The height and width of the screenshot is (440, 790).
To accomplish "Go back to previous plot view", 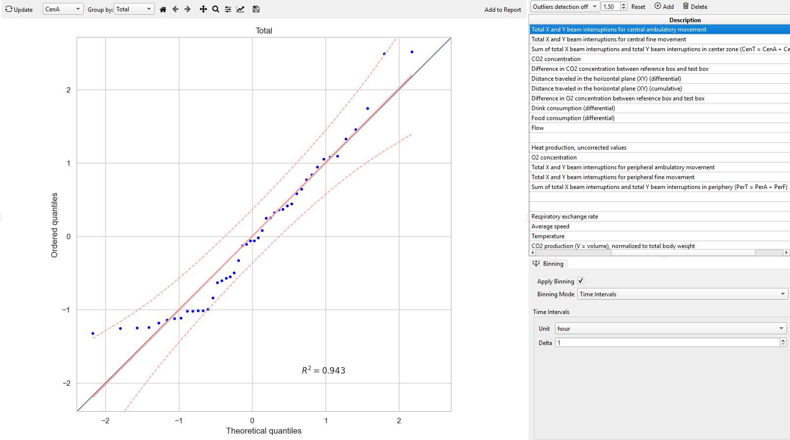I will coord(175,9).
